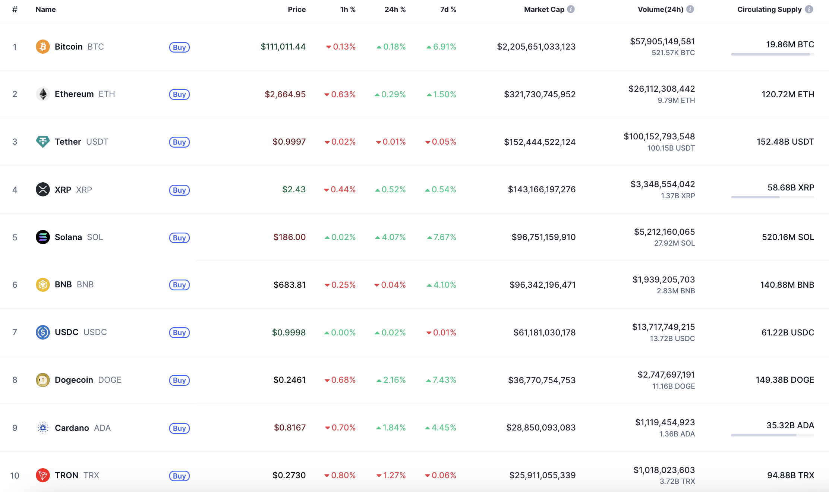Sort by the 24h % column header
This screenshot has height=492, width=829.
[x=395, y=9]
